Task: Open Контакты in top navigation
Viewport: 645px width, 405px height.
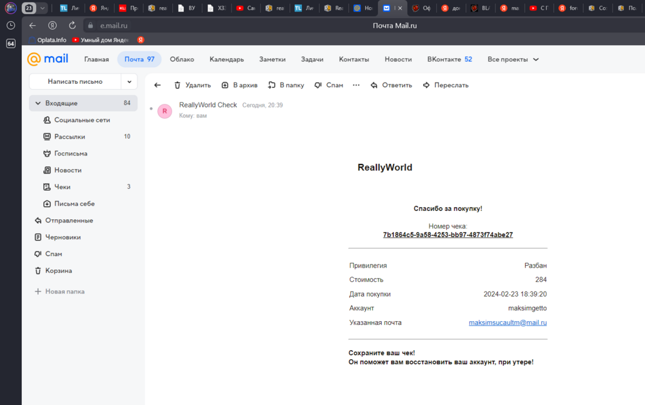Action: (x=353, y=59)
